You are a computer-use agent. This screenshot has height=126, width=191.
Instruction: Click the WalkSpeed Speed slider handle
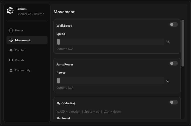pos(58,42)
